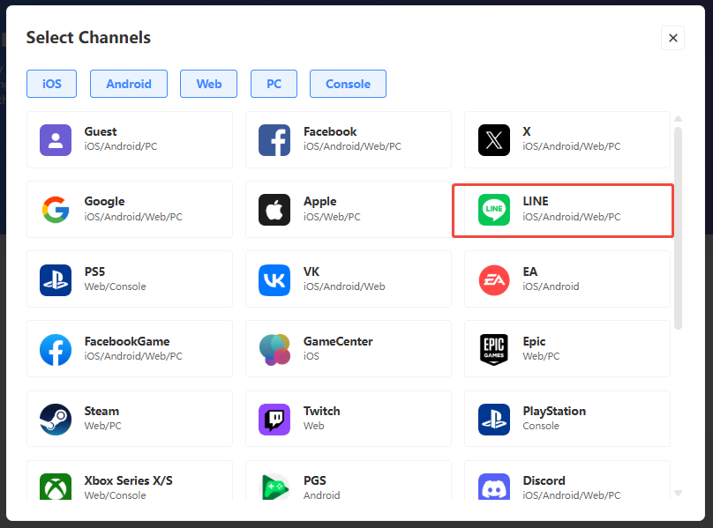Click the scrollbar down arrow
The width and height of the screenshot is (713, 528).
[678, 493]
